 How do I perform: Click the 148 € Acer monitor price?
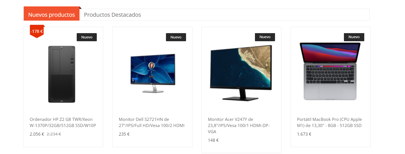click(x=213, y=140)
